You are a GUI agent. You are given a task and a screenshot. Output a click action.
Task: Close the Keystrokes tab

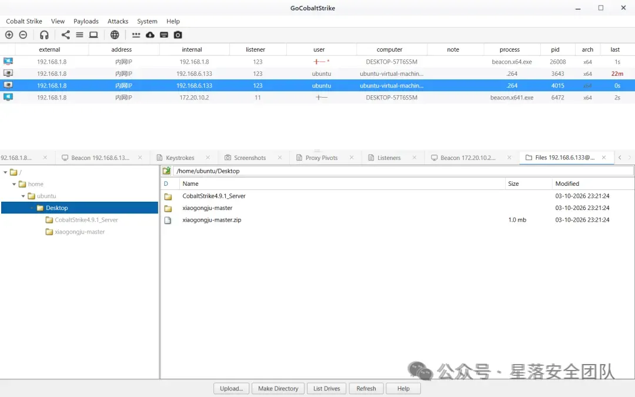coord(208,158)
